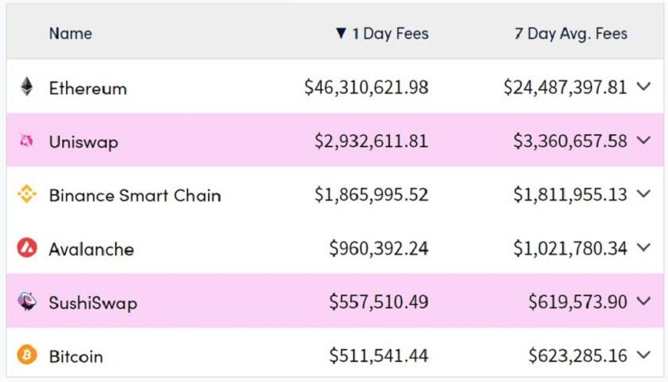This screenshot has width=668, height=382.
Task: Click the SushiSwap logo icon
Action: point(27,302)
